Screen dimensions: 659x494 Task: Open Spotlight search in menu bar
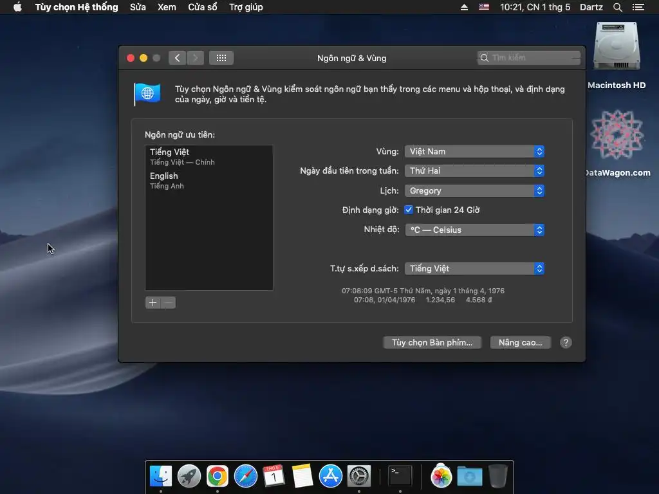tap(617, 7)
